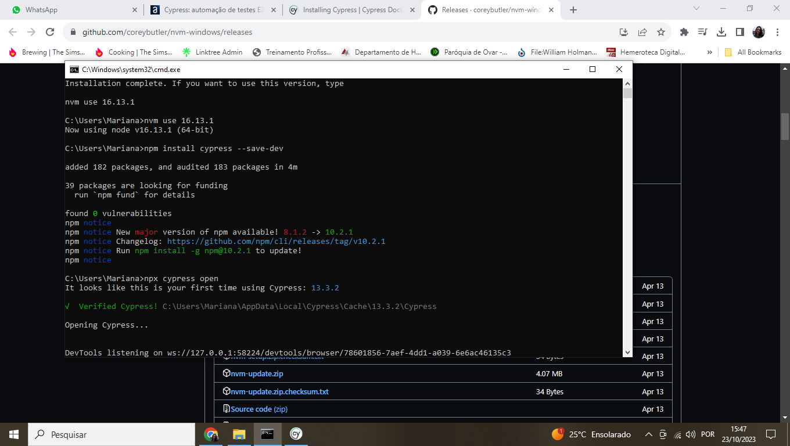
Task: Open the Windows notification center icon
Action: [x=771, y=434]
